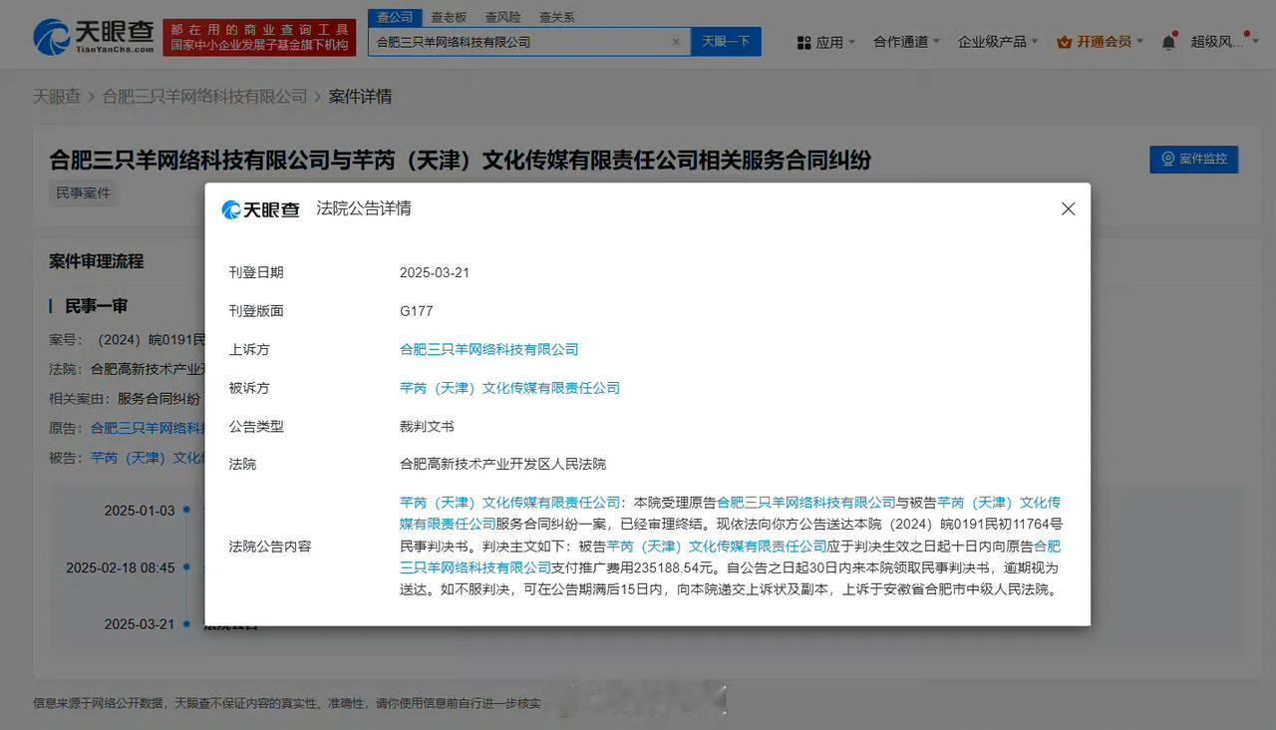The image size is (1276, 730).
Task: Expand the 合作通道 dropdown
Action: [906, 42]
